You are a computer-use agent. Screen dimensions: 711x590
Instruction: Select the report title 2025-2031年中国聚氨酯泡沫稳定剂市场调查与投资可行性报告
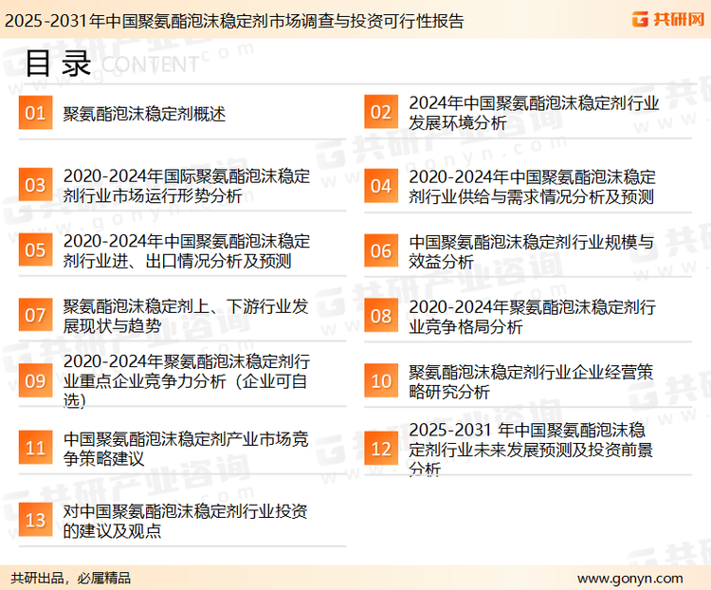click(234, 21)
